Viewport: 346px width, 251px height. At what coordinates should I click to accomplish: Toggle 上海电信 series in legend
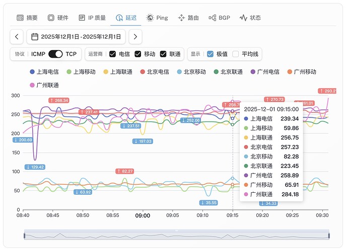pyautogui.click(x=44, y=72)
